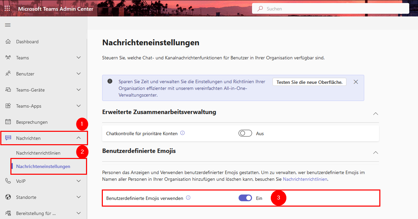
Task: Toggle Chatkontrolle für prioritäre Konten switch
Action: [245, 133]
